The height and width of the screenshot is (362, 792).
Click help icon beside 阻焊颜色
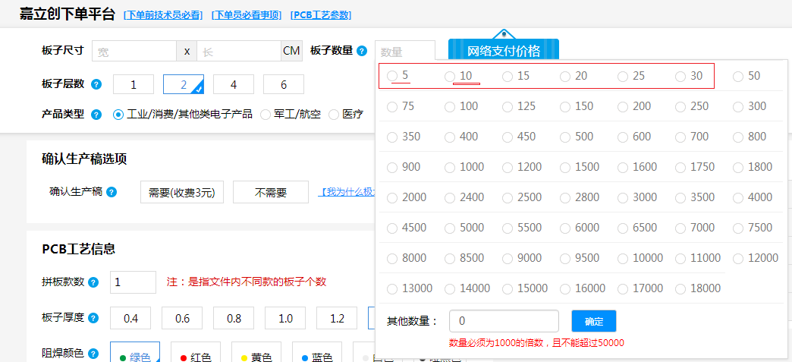click(93, 354)
